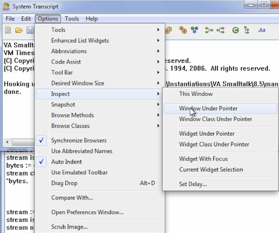Click the transcript horizontal scrollbar thumb
279x233 pixels.
[x=23, y=142]
